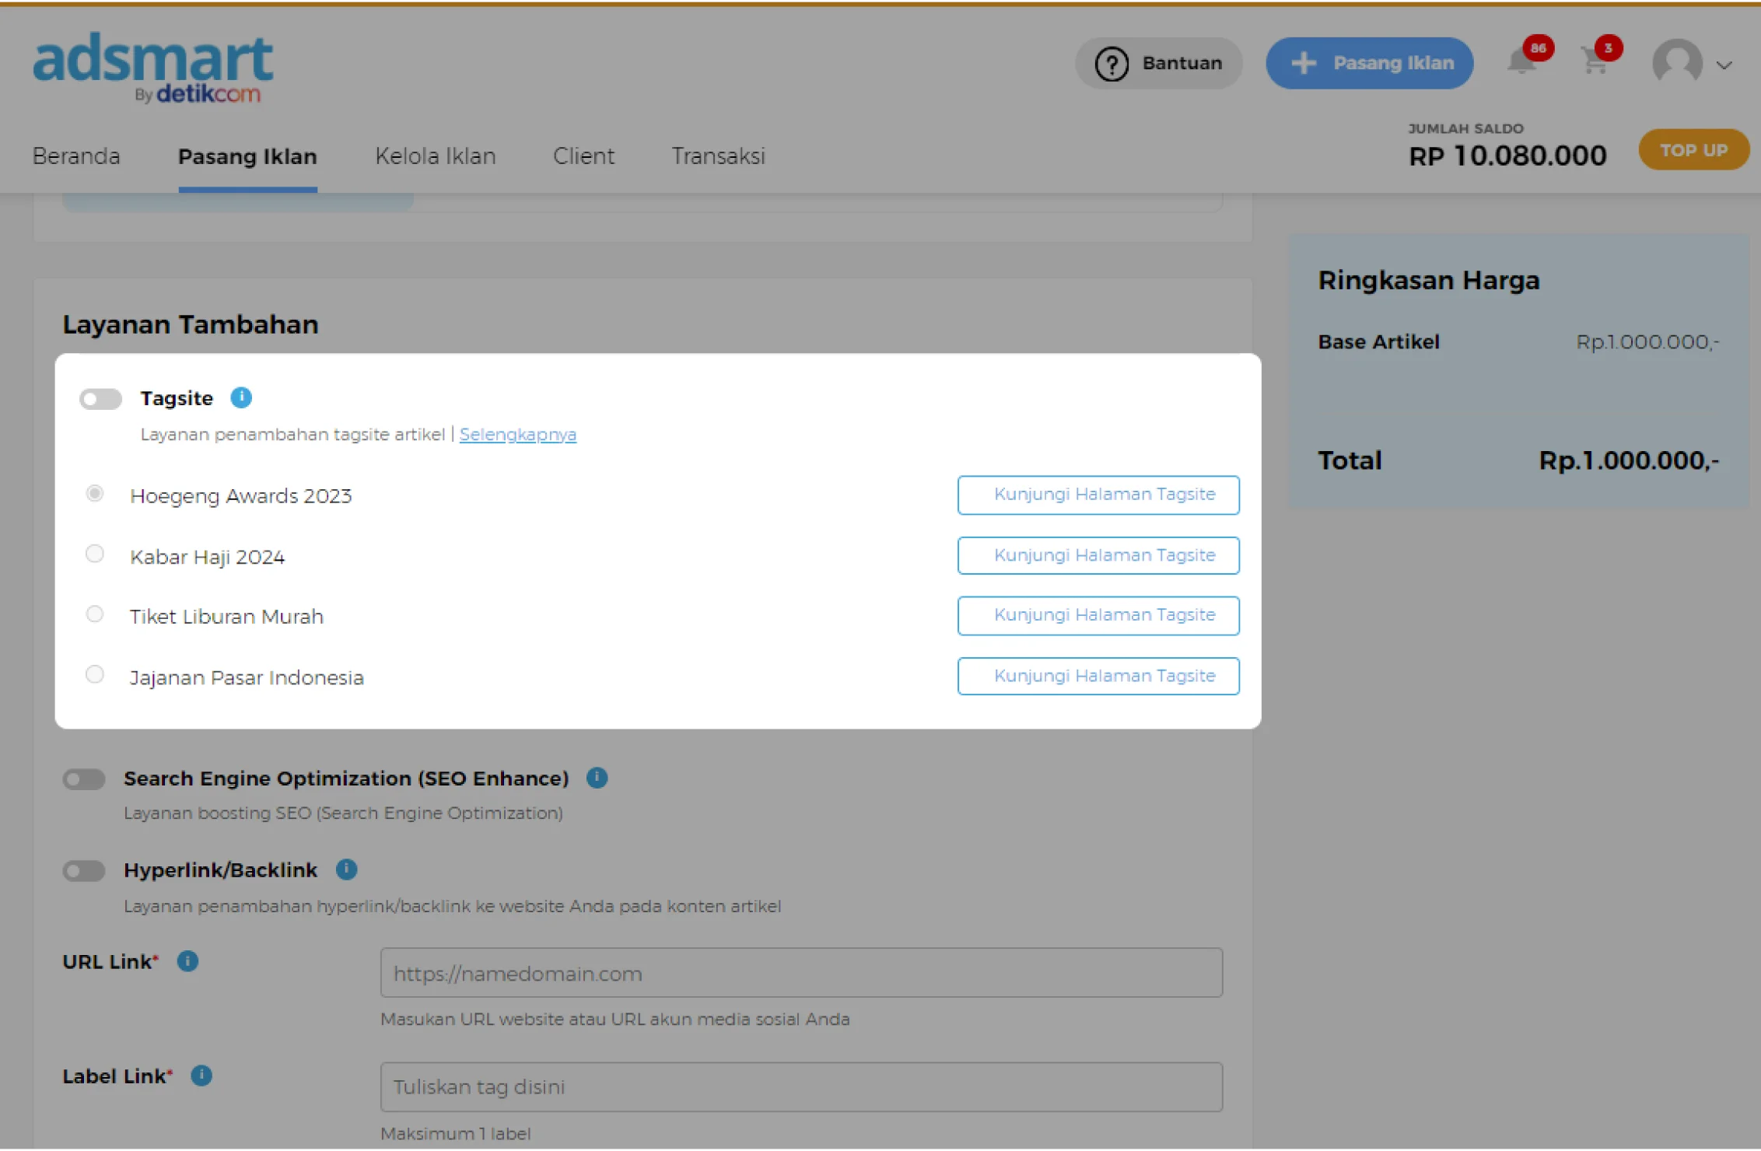Click the Label Link info icon

(201, 1076)
